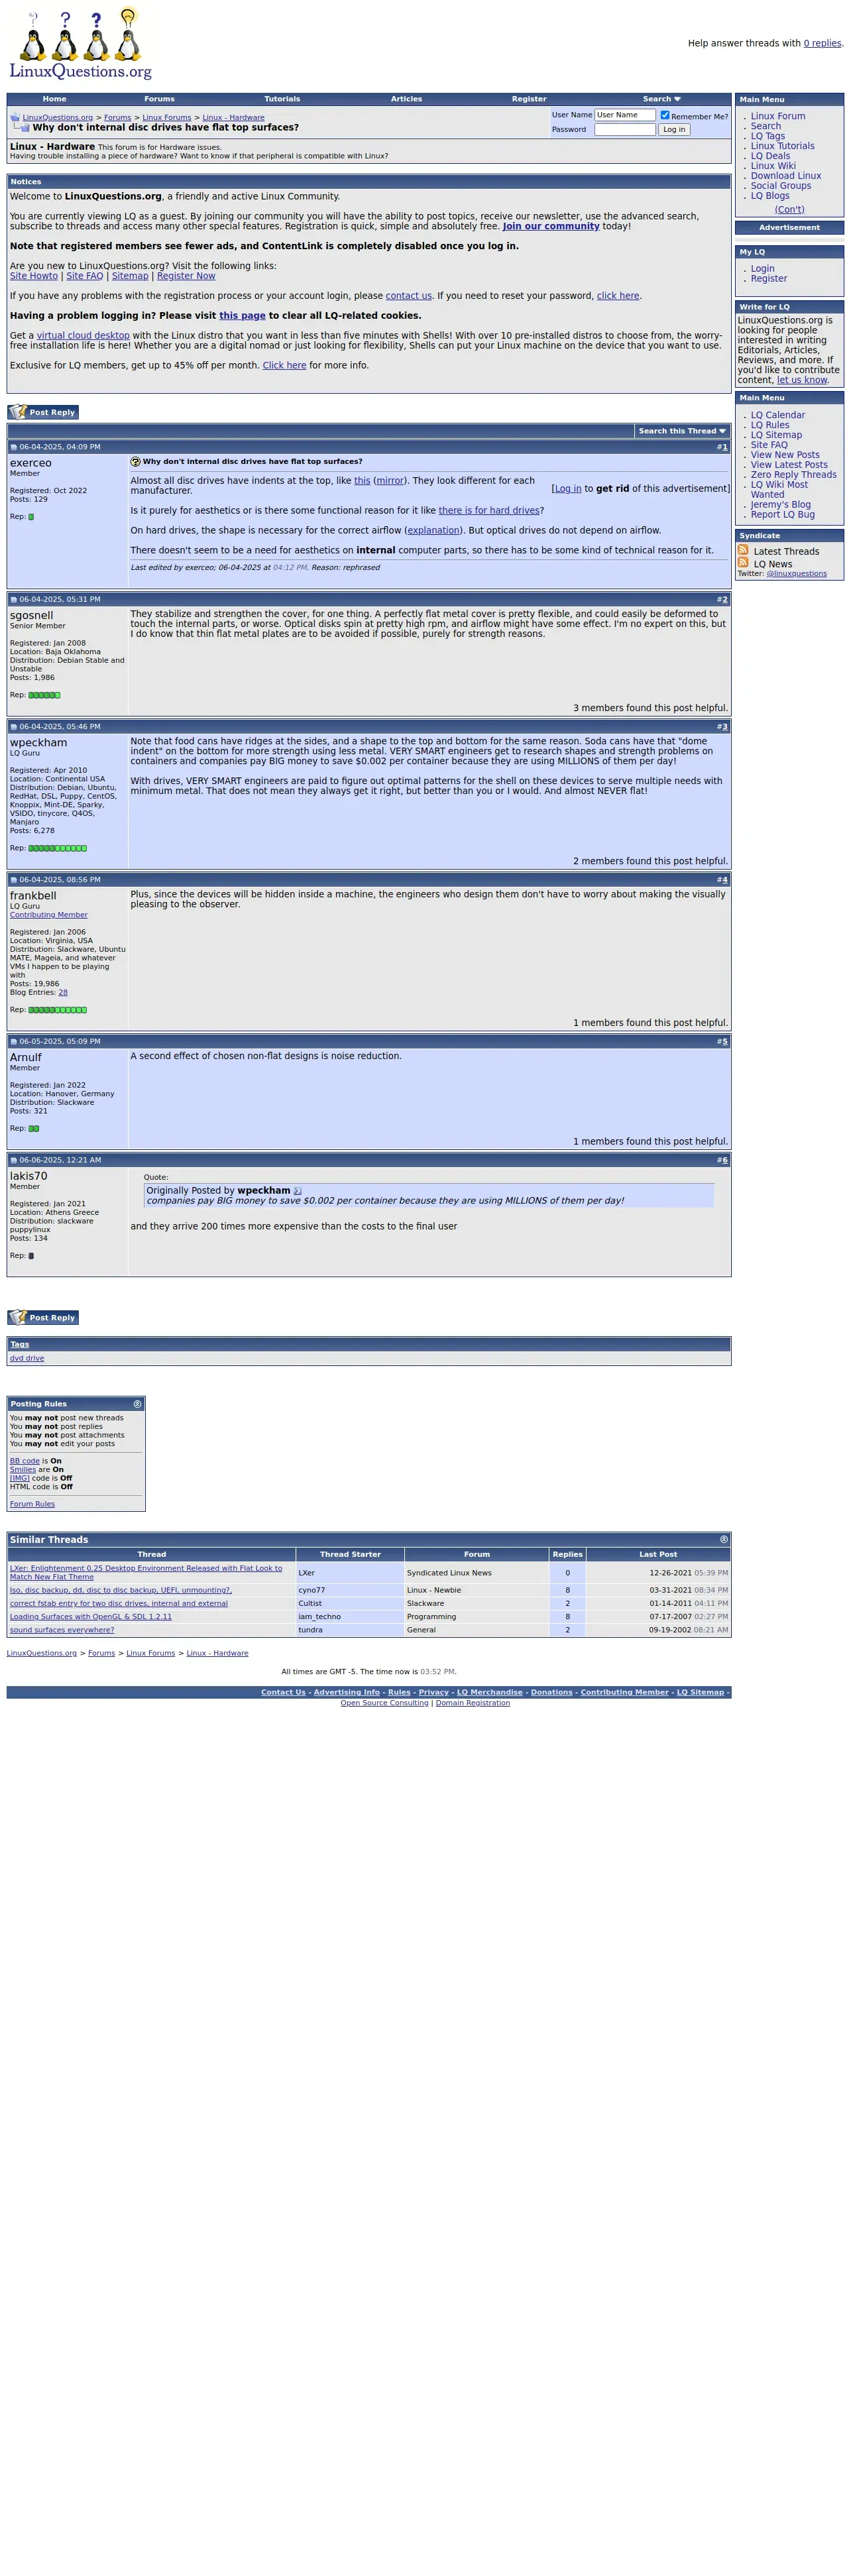The height and width of the screenshot is (2553, 851).
Task: Click the explanation link in first post
Action: (x=434, y=530)
